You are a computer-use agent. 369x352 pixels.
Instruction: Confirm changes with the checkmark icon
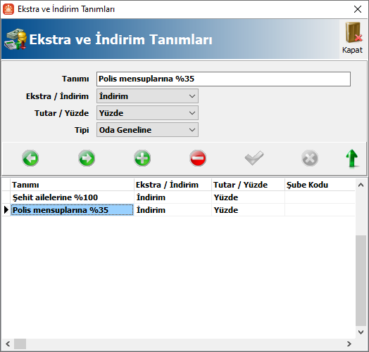(254, 158)
